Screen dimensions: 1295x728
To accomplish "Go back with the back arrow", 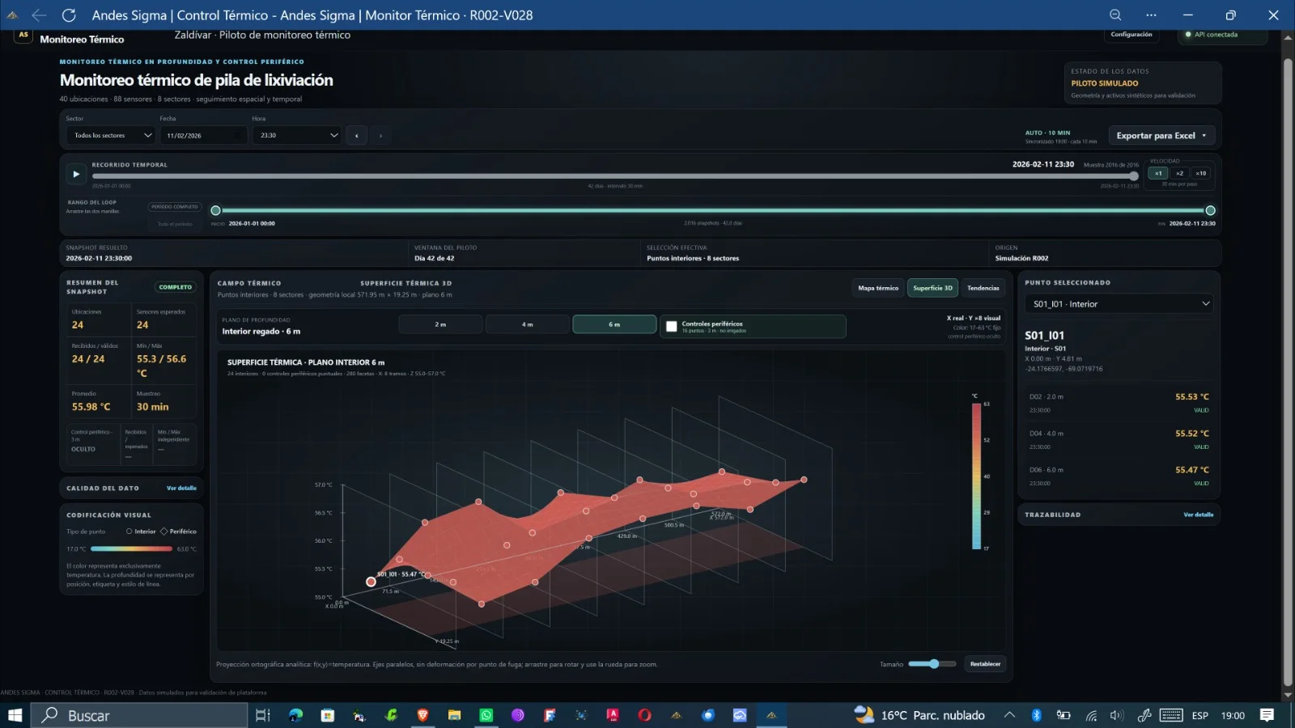I will point(39,15).
